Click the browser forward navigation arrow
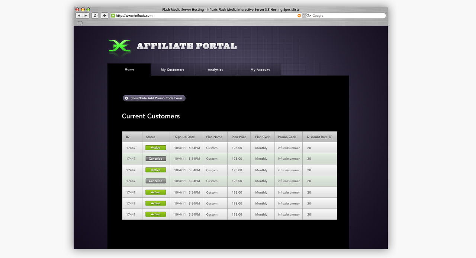The width and height of the screenshot is (476, 258). coord(85,15)
